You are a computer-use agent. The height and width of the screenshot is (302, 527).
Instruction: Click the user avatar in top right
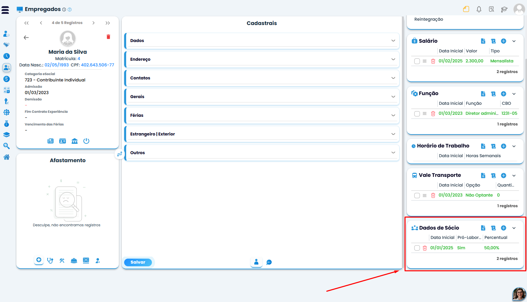519,9
